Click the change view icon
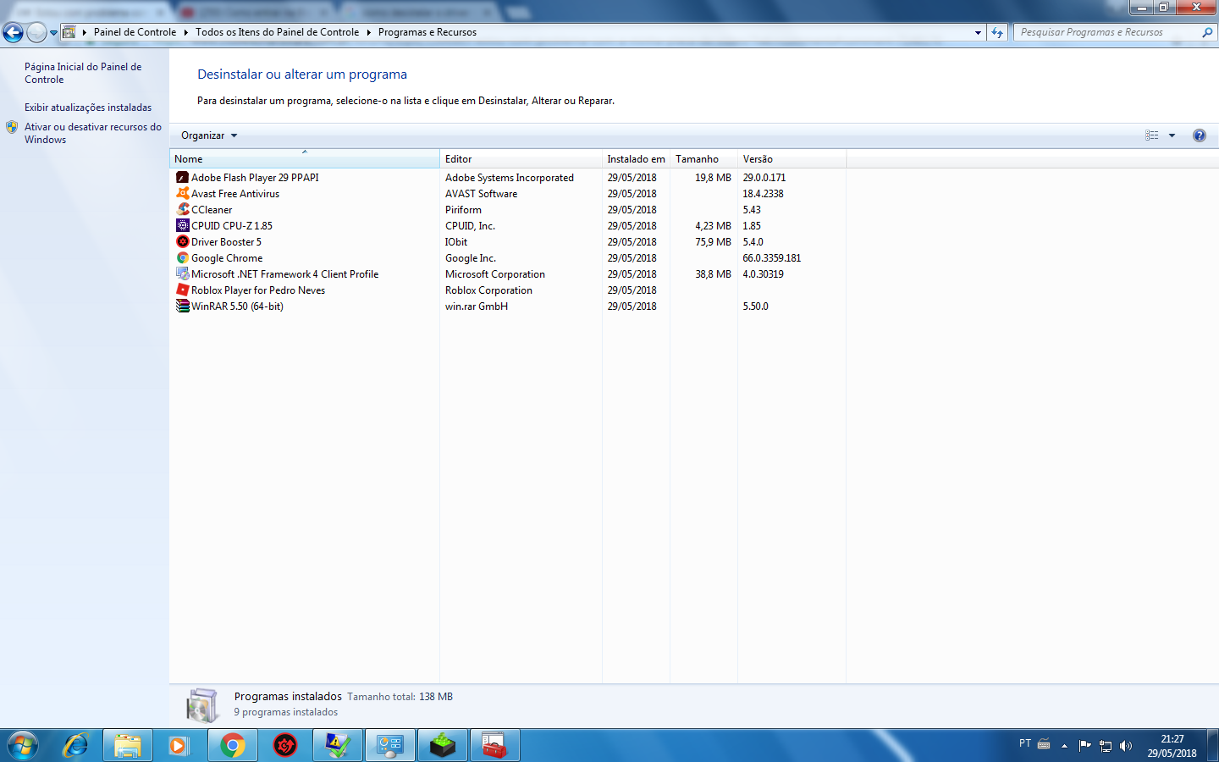Screen dimensions: 1219x762 [x=1152, y=135]
